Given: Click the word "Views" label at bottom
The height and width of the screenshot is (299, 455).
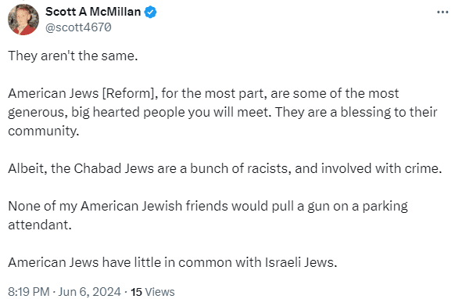Looking at the screenshot, I should [159, 291].
